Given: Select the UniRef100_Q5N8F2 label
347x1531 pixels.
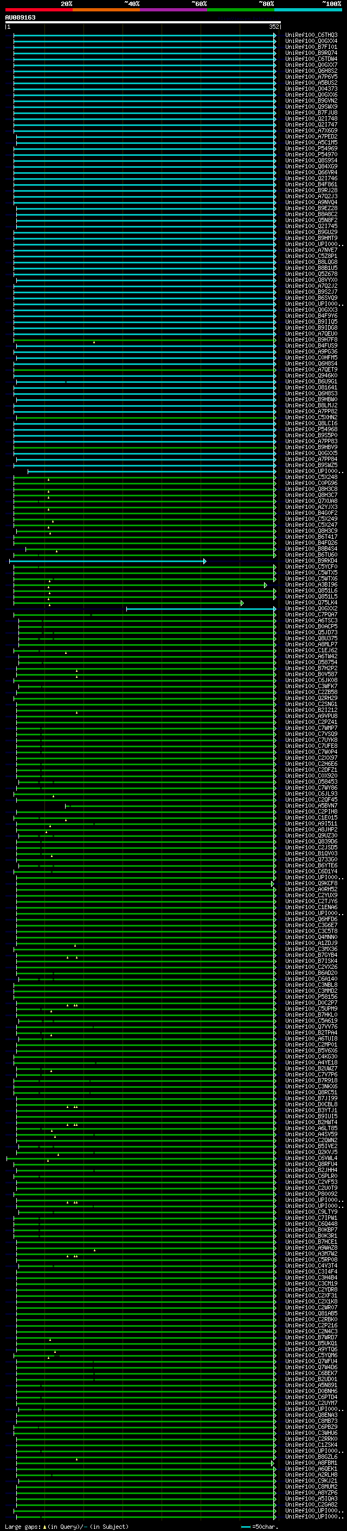Looking at the screenshot, I should [x=311, y=220].
